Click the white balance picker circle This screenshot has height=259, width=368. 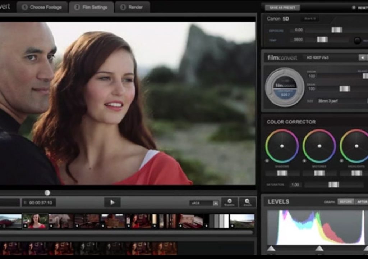coord(357,40)
